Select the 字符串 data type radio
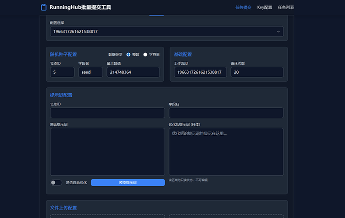The width and height of the screenshot is (345, 218). point(145,54)
